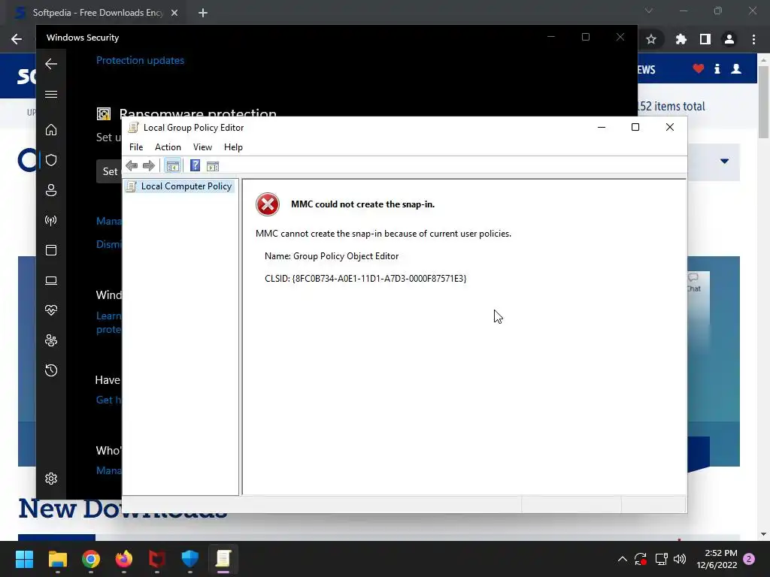The width and height of the screenshot is (770, 577).
Task: Click Group Policy Editor taskbar icon
Action: click(x=223, y=559)
